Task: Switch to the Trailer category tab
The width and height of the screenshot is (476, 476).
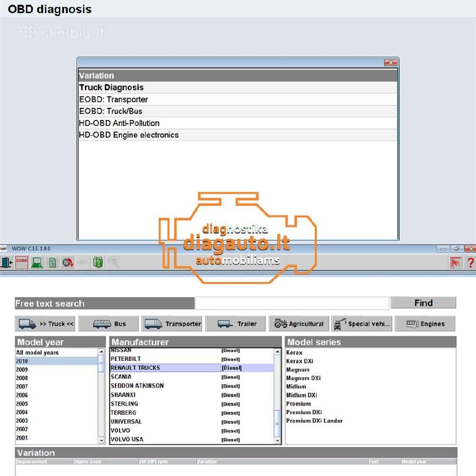Action: [235, 324]
